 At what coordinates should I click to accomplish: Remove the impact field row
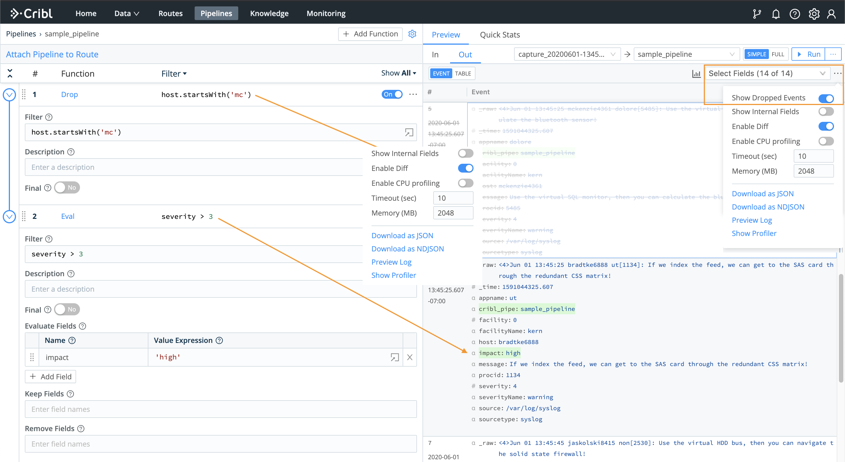pos(410,357)
